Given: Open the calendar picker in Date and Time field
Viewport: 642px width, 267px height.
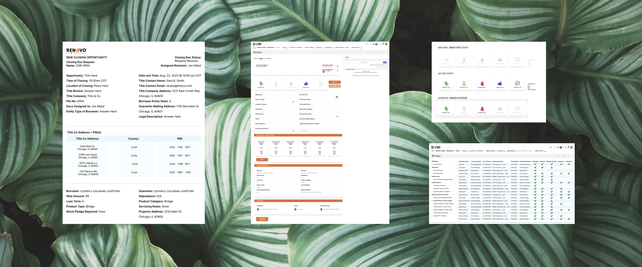Looking at the screenshot, I should coord(337,97).
